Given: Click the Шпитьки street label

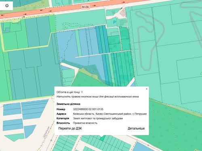Looking at the screenshot, I should pyautogui.click(x=46, y=132).
